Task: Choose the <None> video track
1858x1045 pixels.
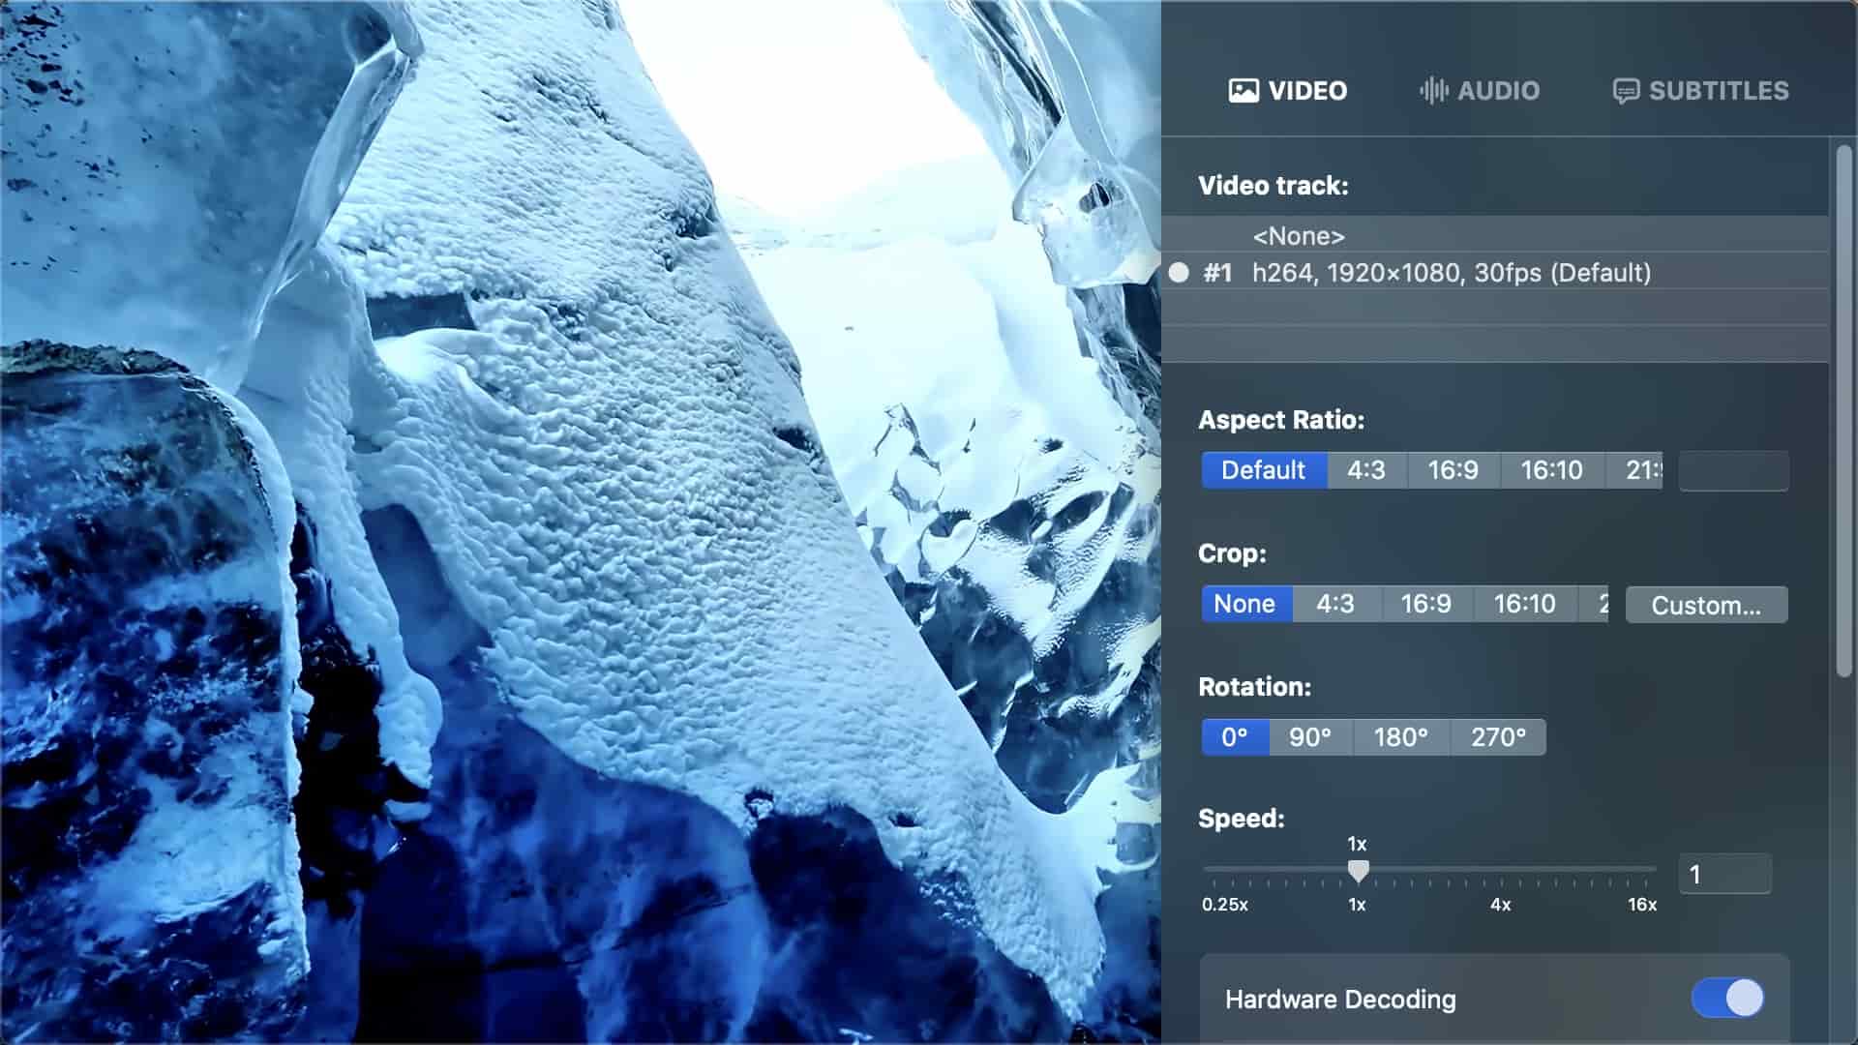Action: [1298, 236]
